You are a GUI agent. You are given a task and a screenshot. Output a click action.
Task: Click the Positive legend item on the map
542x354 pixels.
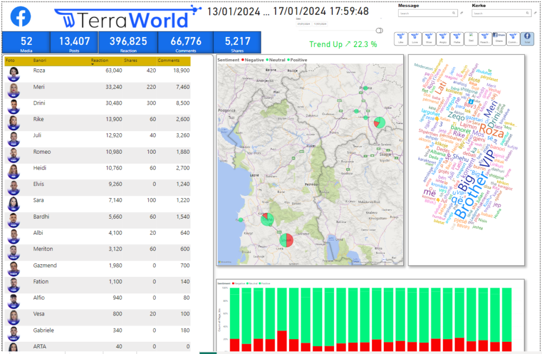click(x=297, y=60)
